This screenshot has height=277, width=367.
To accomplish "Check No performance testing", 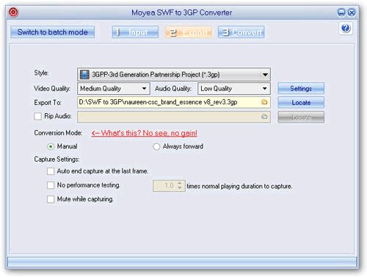I will [51, 185].
